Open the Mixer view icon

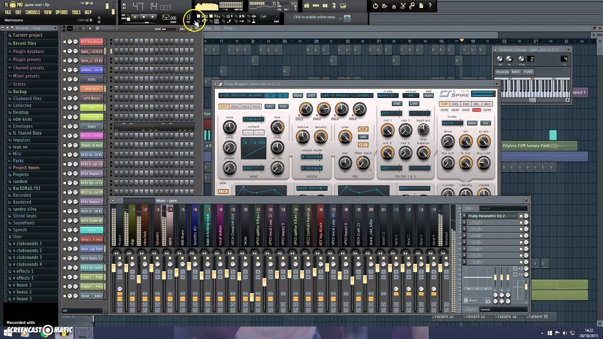[343, 6]
